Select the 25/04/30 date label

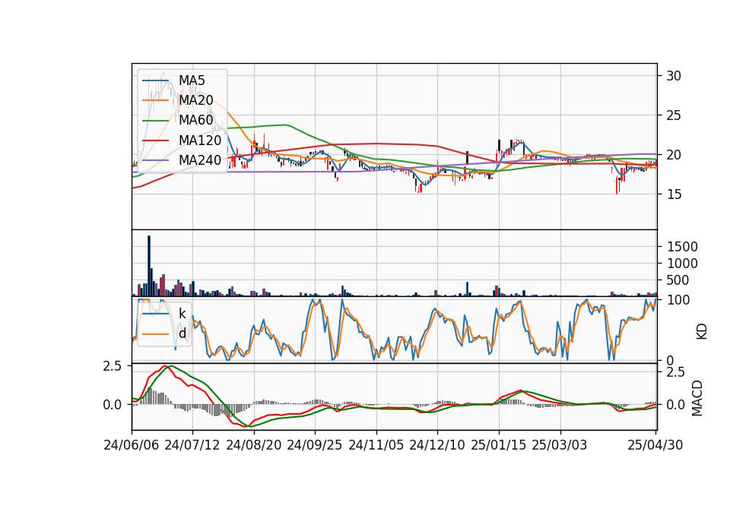point(655,445)
